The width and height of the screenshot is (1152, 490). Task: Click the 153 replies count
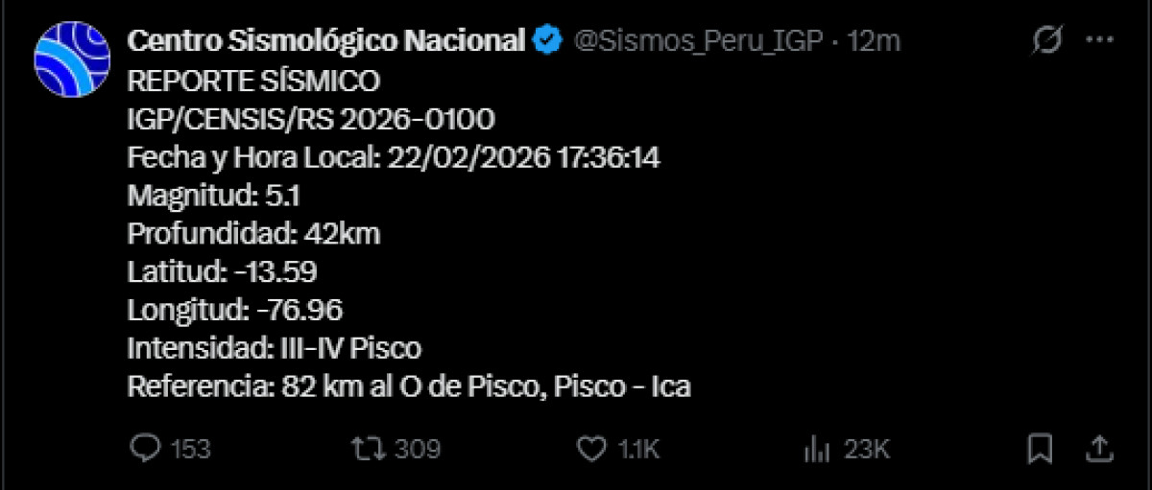[190, 449]
